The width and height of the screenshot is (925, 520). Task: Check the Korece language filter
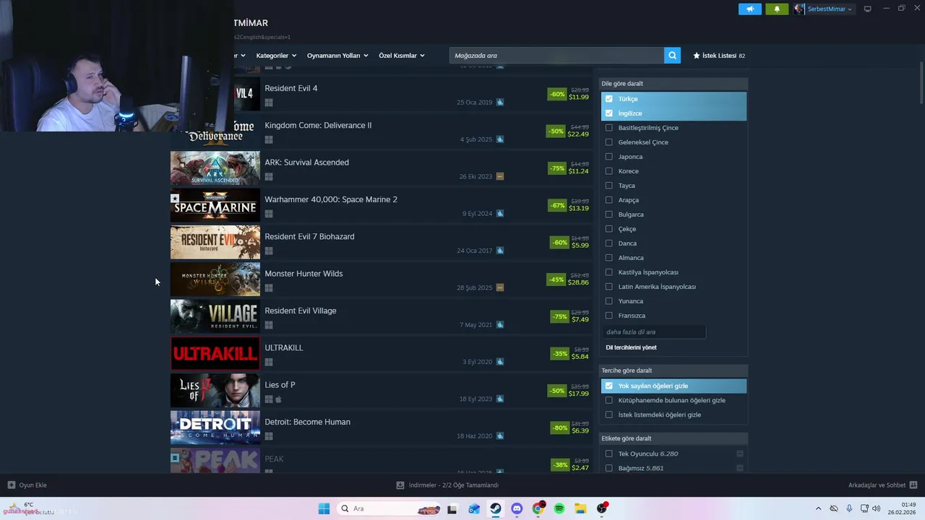click(609, 171)
